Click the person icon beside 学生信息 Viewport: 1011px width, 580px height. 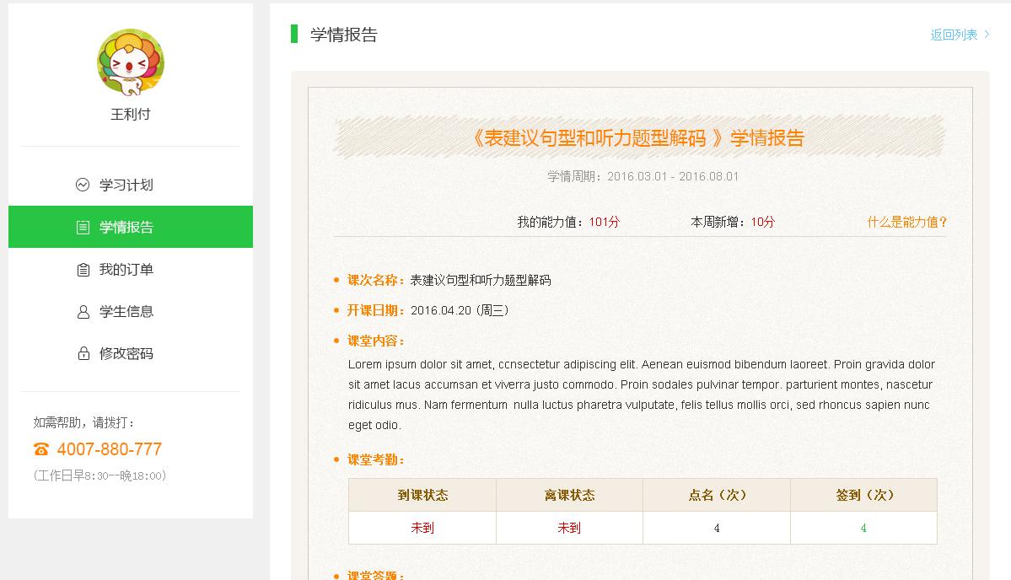pos(82,311)
